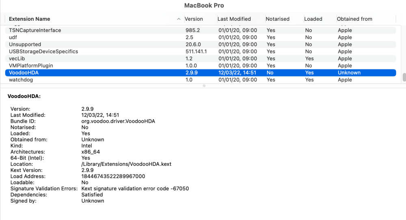Select the USBStorageDeviceSpecifics row
Screen dimensions: 406x220
(x=201, y=51)
